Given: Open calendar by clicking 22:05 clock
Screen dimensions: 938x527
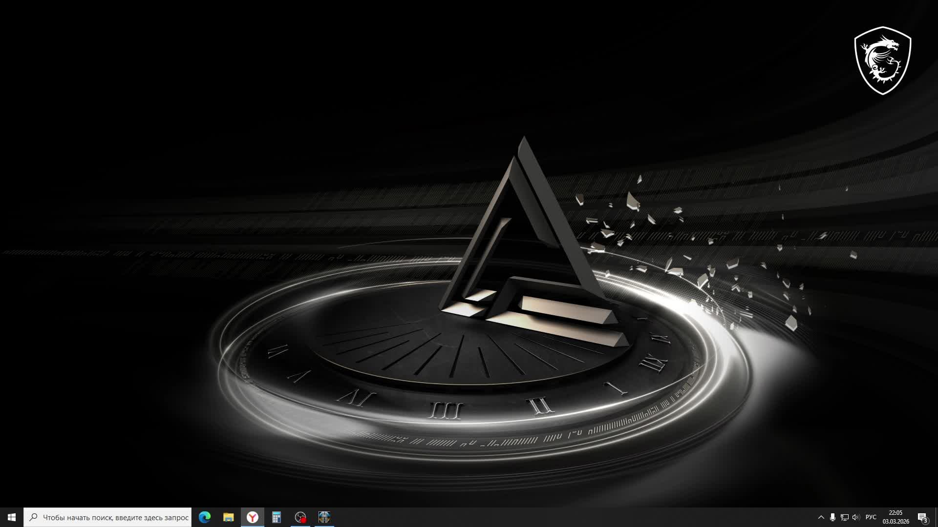Looking at the screenshot, I should click(x=895, y=513).
